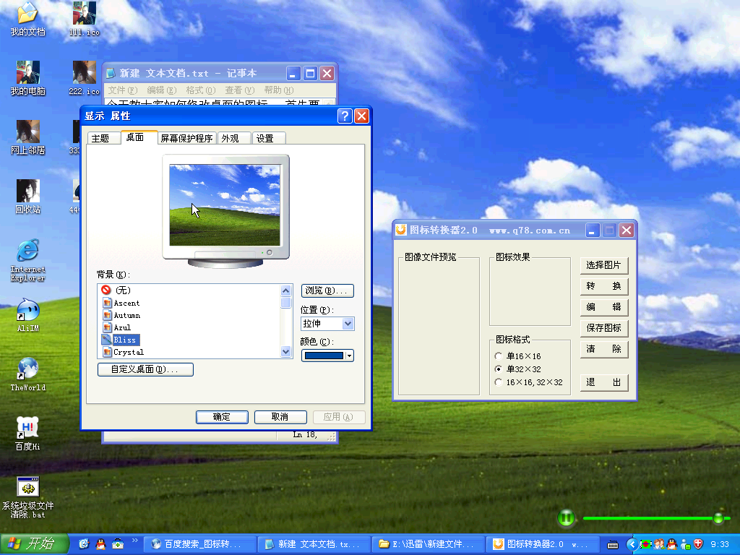This screenshot has height=555, width=740.
Task: Click 自定义桌面 button
Action: tap(145, 369)
